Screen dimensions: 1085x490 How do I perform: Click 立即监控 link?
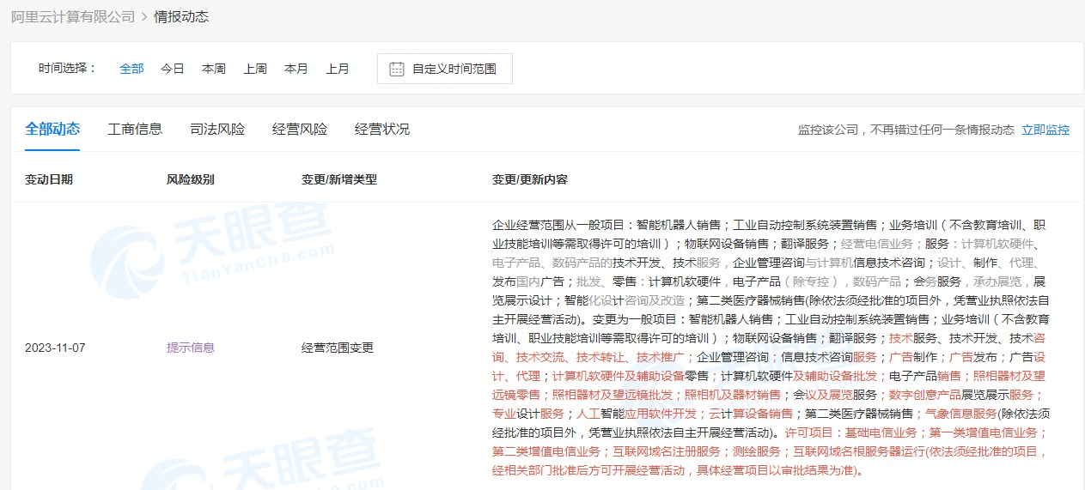click(x=1045, y=130)
